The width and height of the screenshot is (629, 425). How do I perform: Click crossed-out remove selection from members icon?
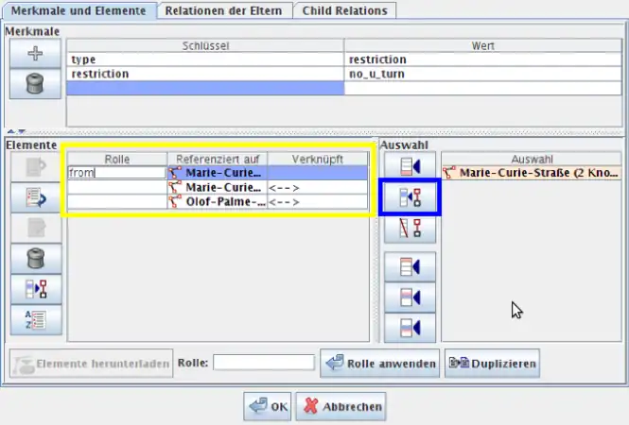(x=411, y=228)
